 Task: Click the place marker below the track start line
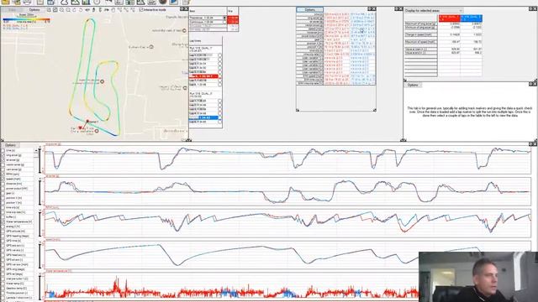coord(97,131)
